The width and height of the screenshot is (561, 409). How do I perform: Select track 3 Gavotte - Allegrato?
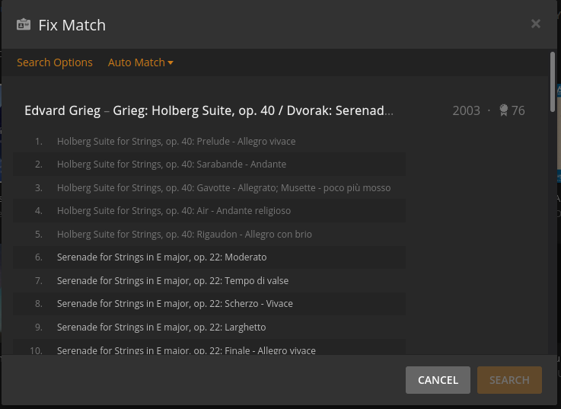223,187
